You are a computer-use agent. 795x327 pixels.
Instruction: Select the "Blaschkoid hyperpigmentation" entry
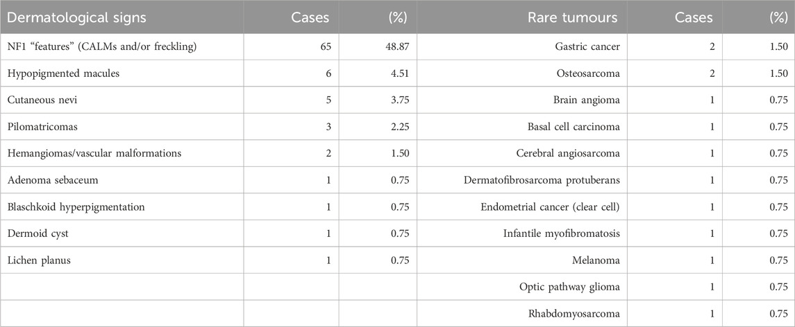coord(74,207)
